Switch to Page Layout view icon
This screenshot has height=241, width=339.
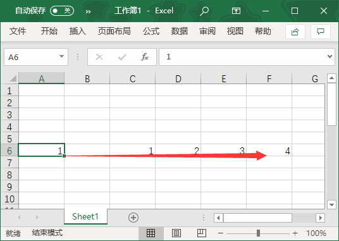[x=176, y=233]
